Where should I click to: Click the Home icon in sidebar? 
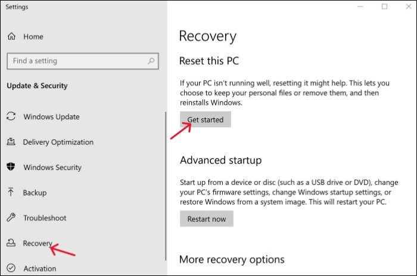tap(11, 37)
